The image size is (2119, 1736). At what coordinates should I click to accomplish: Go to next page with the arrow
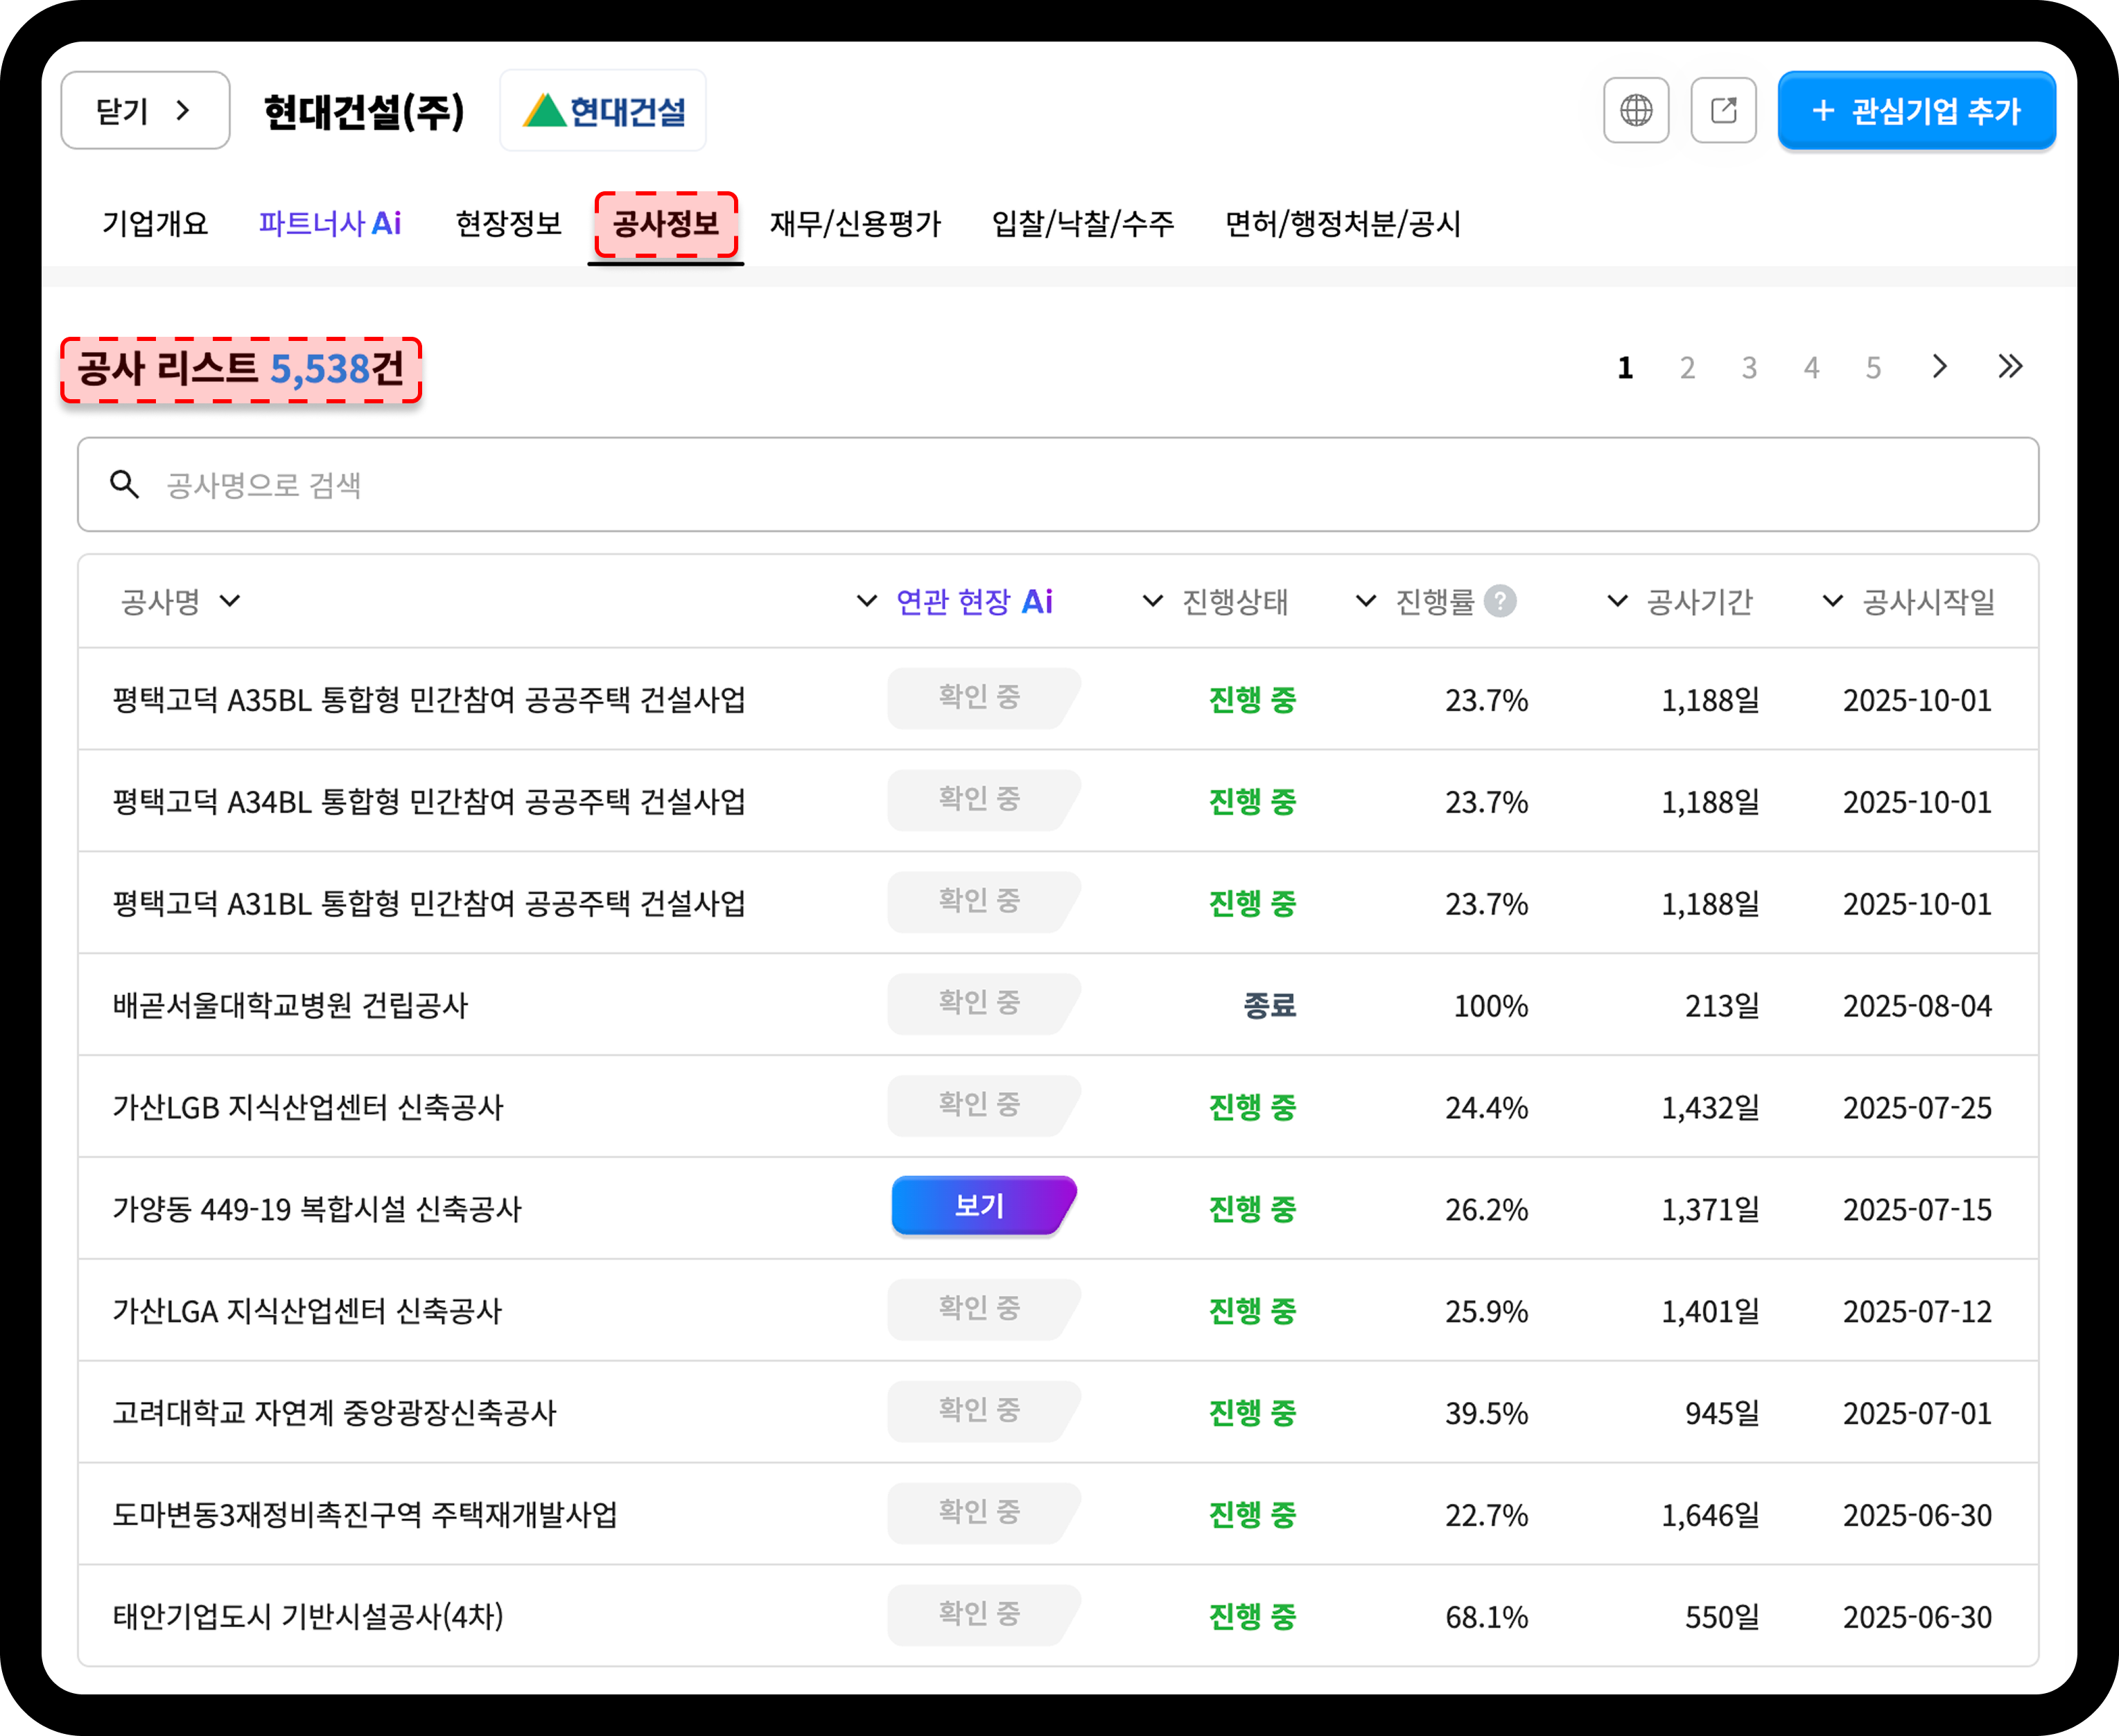[1940, 367]
